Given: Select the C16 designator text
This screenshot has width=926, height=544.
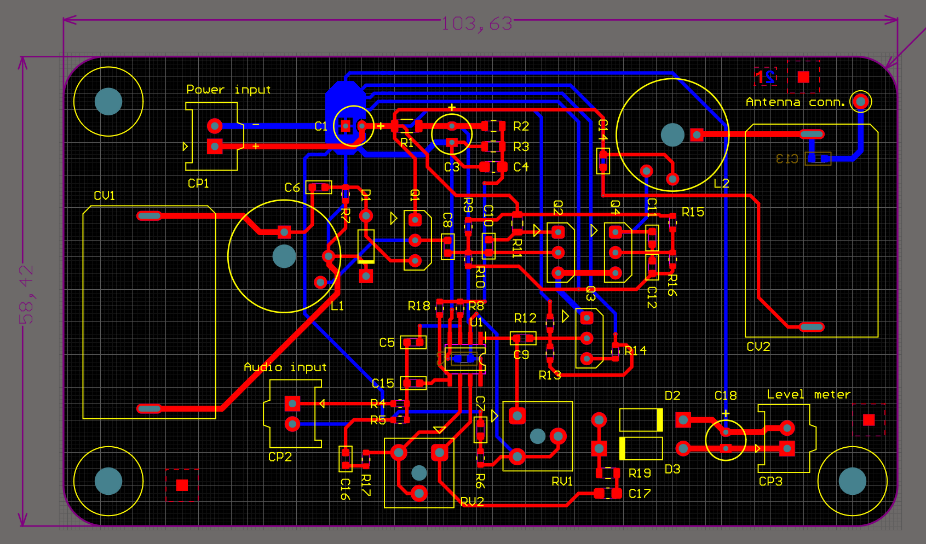Looking at the screenshot, I should pyautogui.click(x=345, y=489).
